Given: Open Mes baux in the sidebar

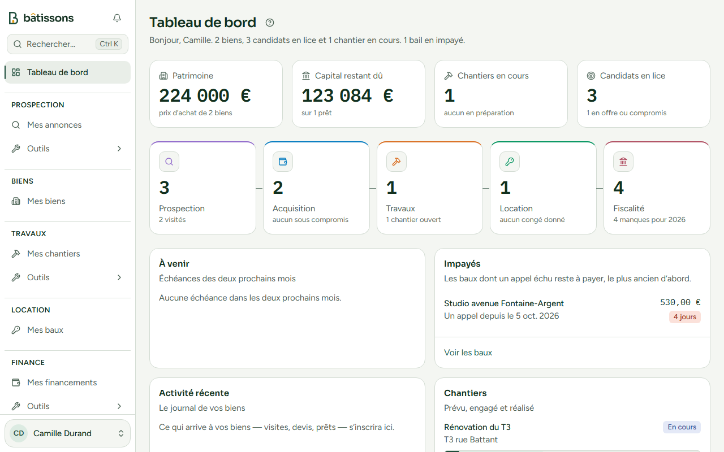Looking at the screenshot, I should click(68, 330).
